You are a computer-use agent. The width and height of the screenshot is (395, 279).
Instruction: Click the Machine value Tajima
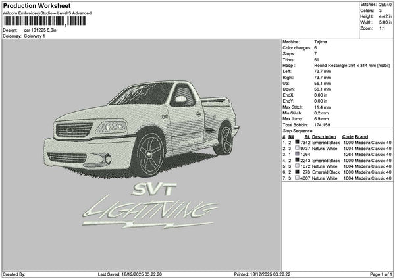[x=321, y=42]
